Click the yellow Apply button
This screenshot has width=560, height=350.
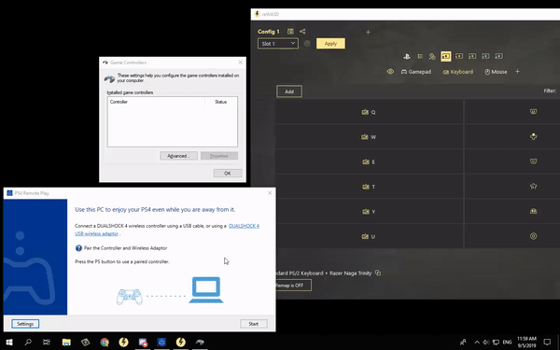tap(330, 44)
